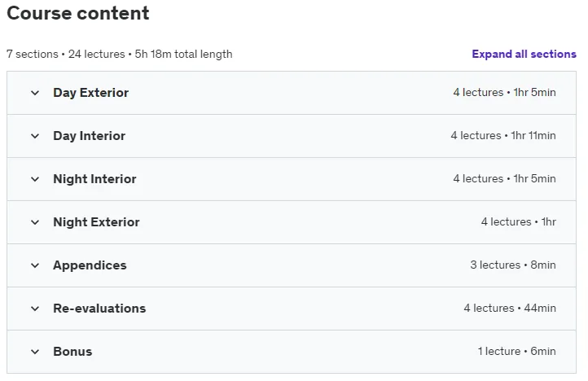Expand the Day Interior section chevron
The width and height of the screenshot is (588, 381).
pos(35,136)
